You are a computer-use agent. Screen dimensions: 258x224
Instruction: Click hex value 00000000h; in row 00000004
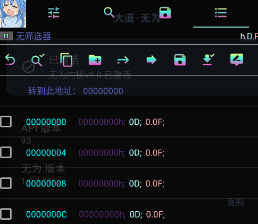pyautogui.click(x=102, y=153)
